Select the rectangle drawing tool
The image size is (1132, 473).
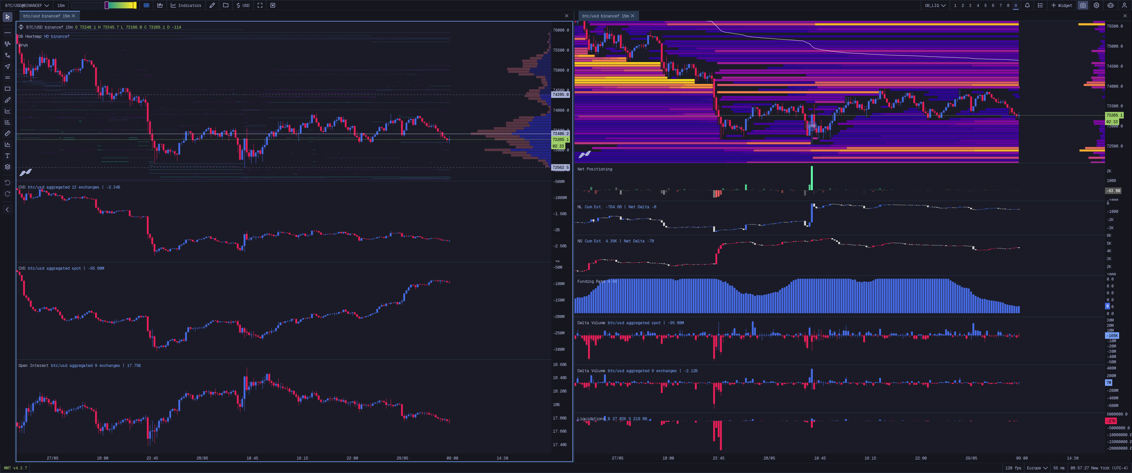tap(8, 89)
